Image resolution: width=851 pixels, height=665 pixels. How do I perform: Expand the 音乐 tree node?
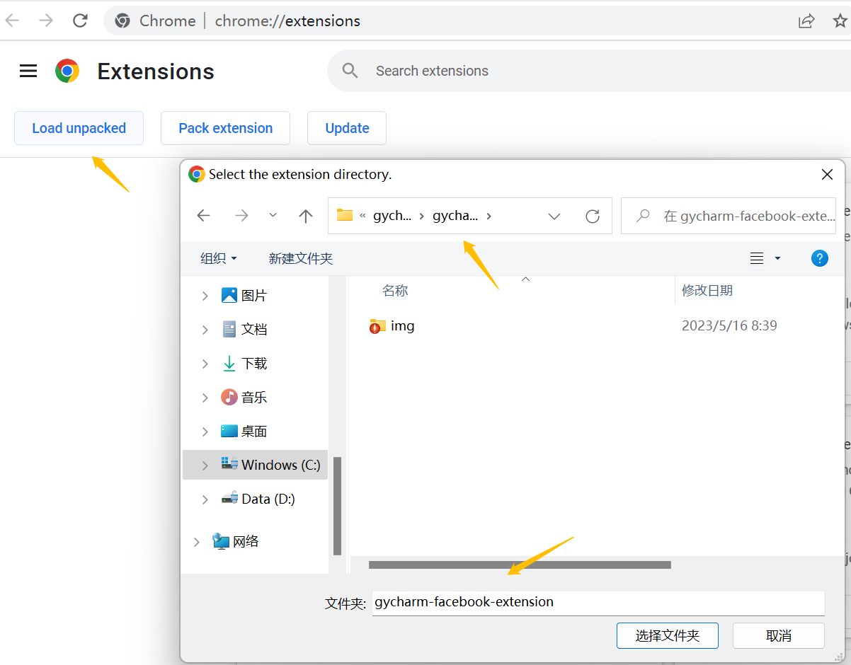[x=205, y=398]
